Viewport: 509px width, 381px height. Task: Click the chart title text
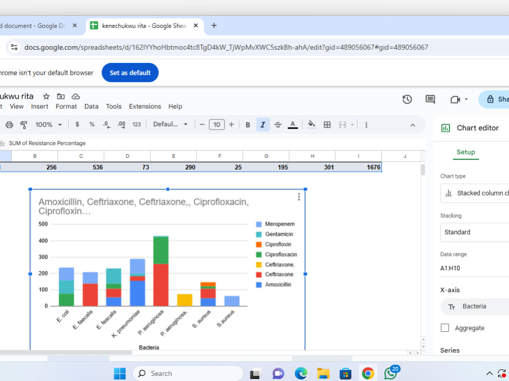(x=144, y=206)
